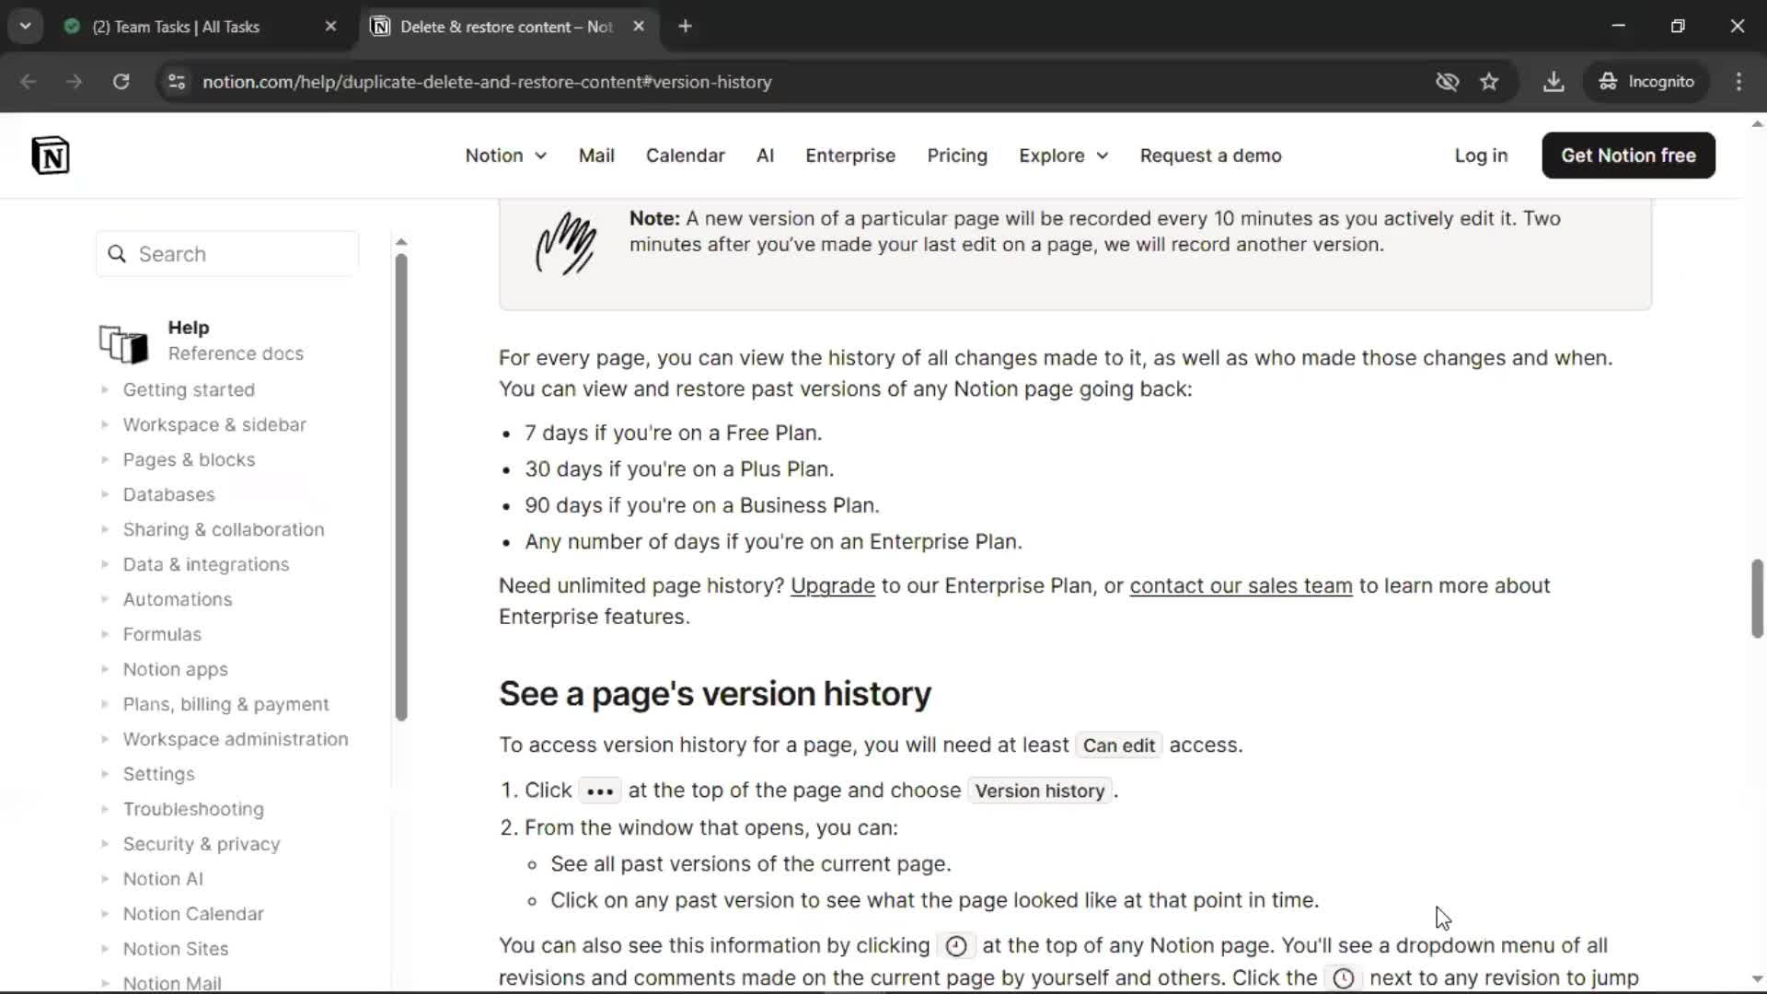Close the Delete & restore content tab
Image resolution: width=1767 pixels, height=994 pixels.
click(x=639, y=26)
